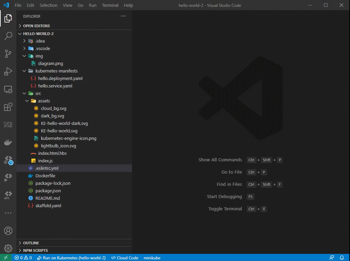This screenshot has width=350, height=261.
Task: Open the Docker whale activity bar icon
Action: tap(8, 142)
